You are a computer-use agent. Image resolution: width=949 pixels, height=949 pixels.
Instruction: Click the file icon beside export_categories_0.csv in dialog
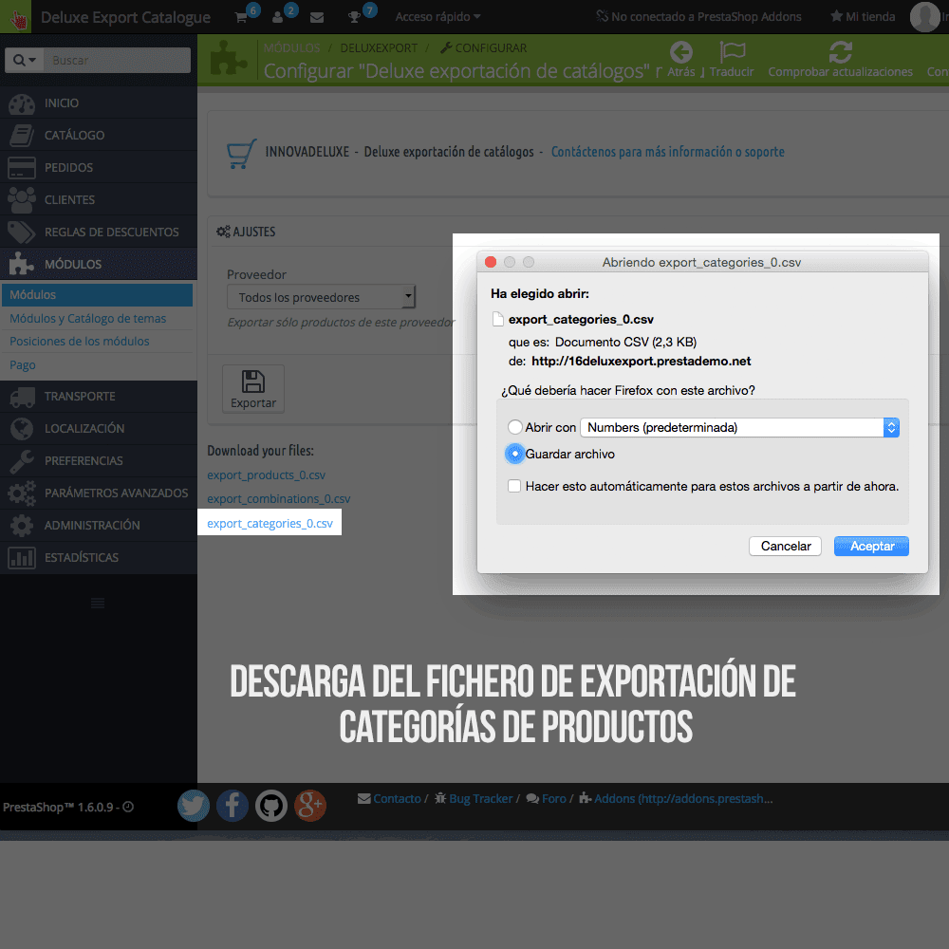pos(498,319)
